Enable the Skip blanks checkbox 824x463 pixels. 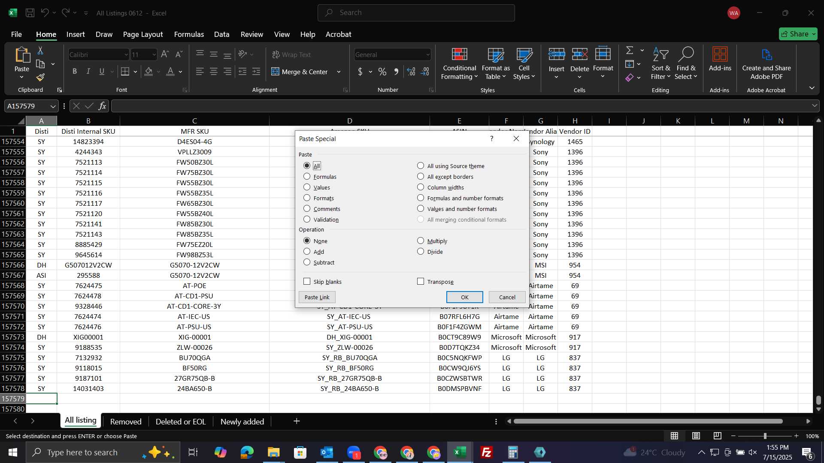[x=322, y=282]
